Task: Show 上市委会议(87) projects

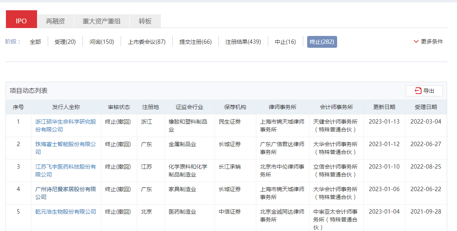Action: [x=147, y=42]
